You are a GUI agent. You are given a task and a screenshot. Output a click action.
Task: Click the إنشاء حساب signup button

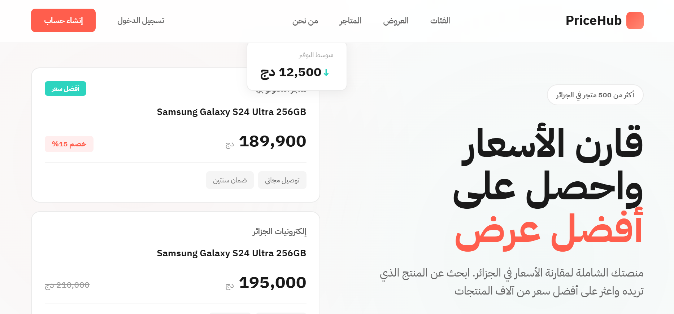pos(63,21)
